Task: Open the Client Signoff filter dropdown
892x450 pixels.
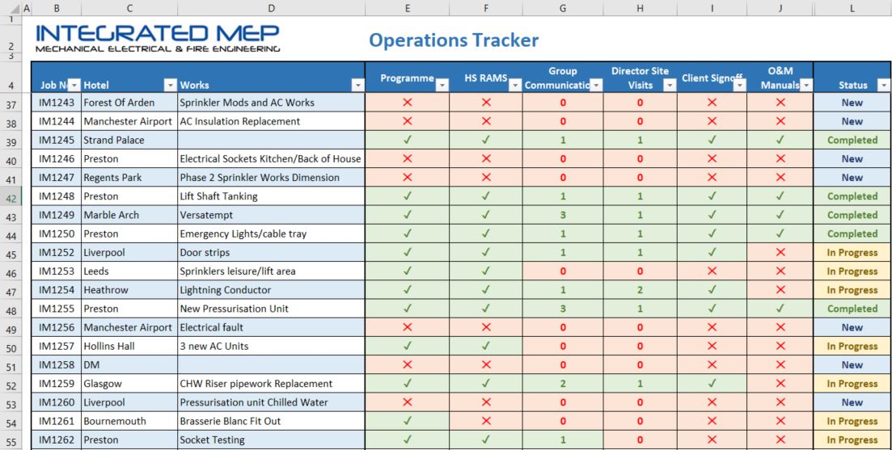Action: click(739, 85)
